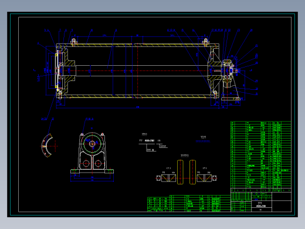Select the left crossed bearing symbol in schematic

[168, 178]
